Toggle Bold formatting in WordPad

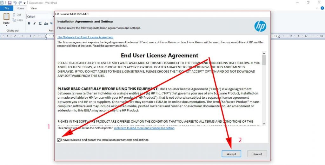coord(29,23)
